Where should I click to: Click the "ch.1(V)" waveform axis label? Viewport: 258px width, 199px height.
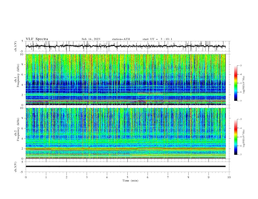(x=16, y=46)
